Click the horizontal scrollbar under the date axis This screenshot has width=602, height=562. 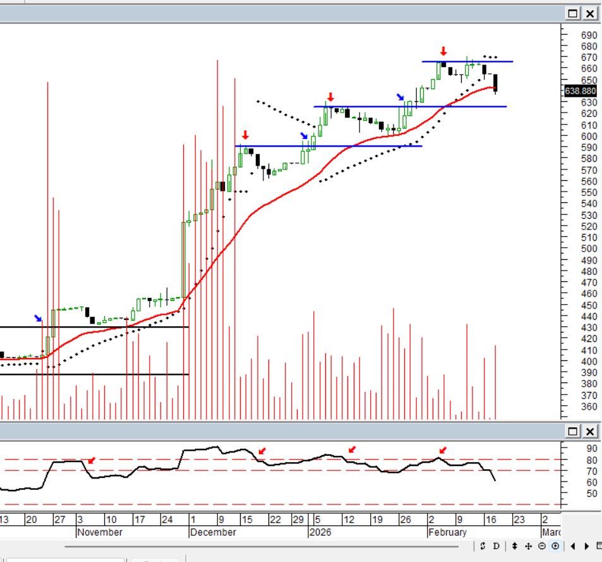(x=261, y=546)
